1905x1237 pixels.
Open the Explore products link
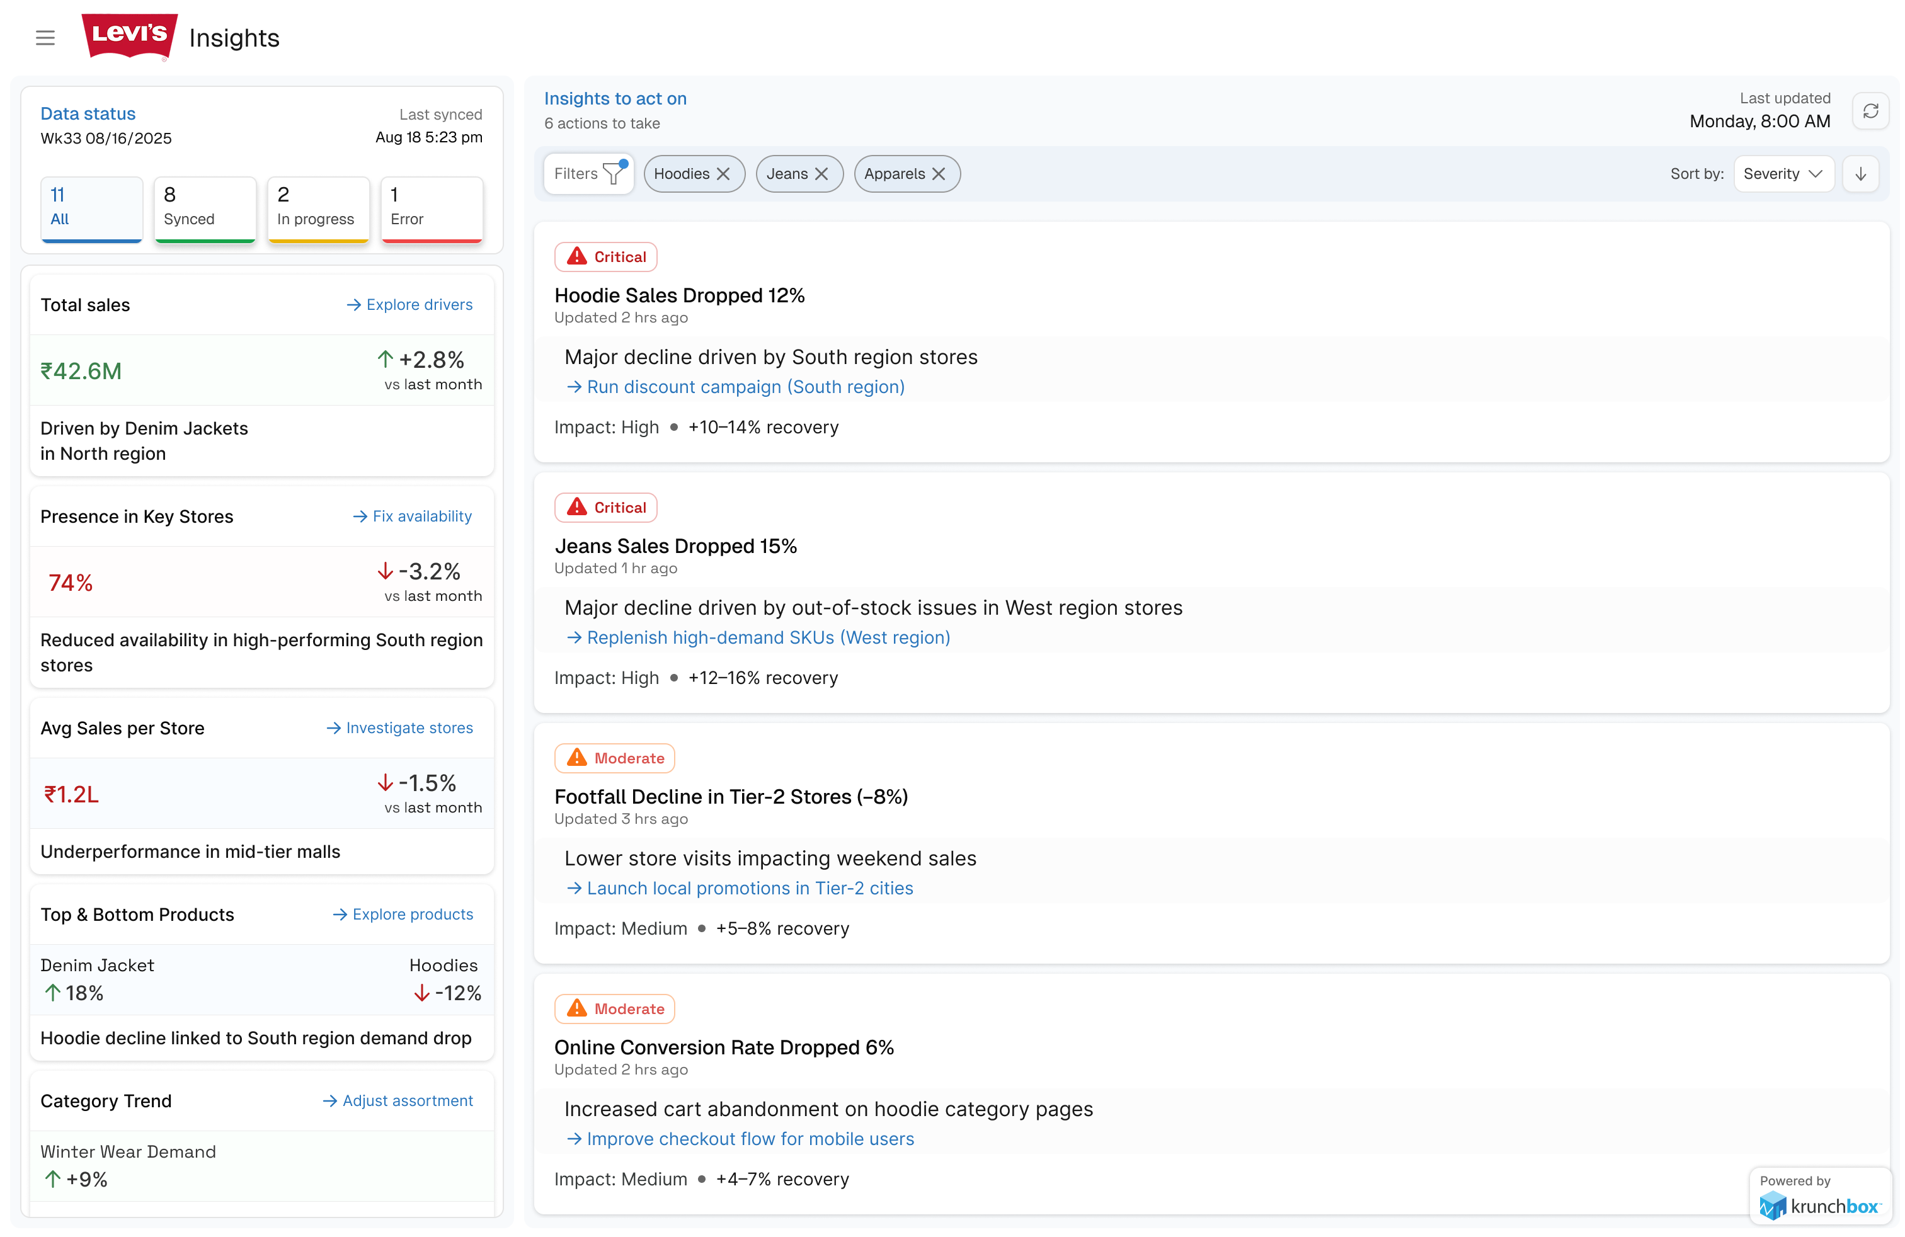[403, 915]
